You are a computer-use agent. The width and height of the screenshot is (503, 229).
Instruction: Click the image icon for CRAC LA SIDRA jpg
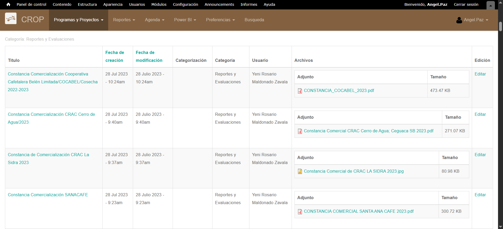point(300,171)
